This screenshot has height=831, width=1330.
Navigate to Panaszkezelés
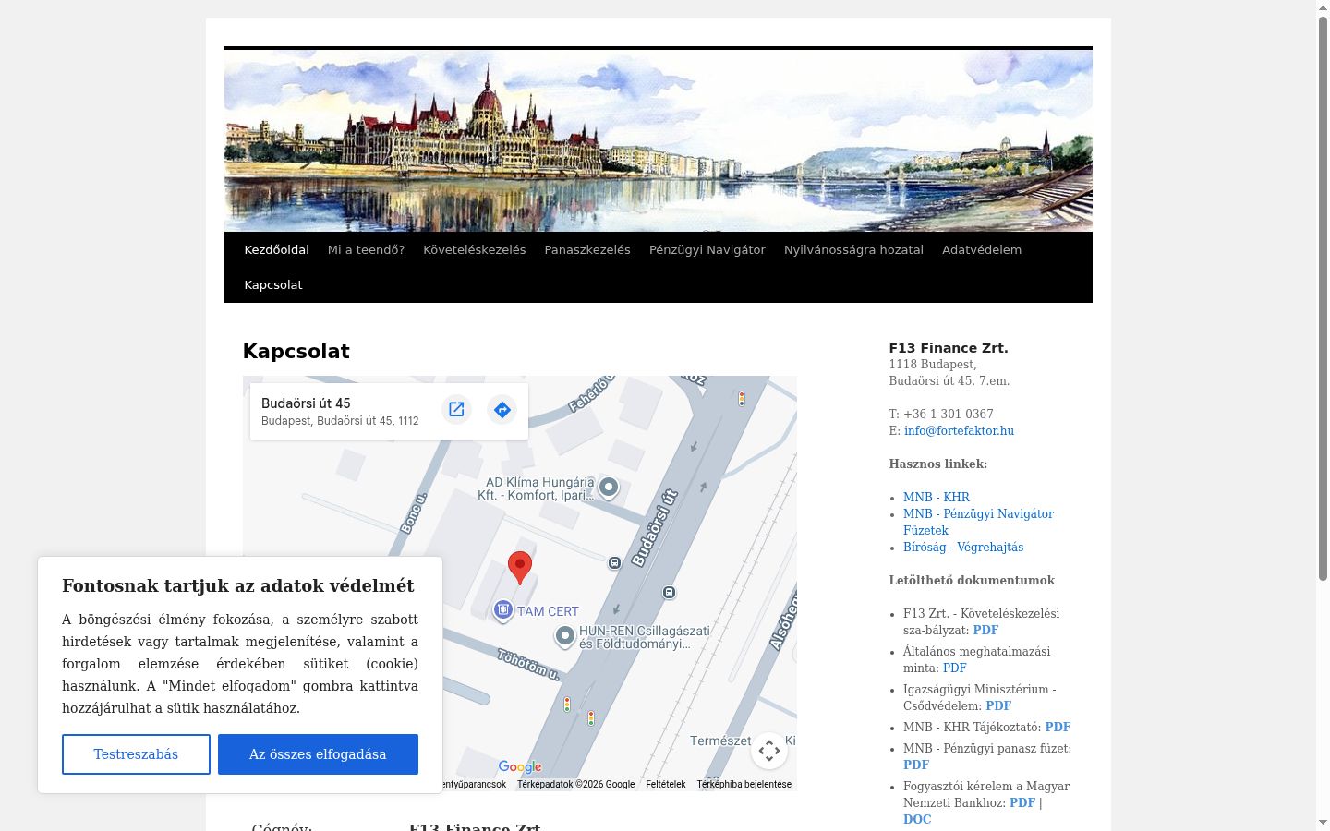pos(587,249)
